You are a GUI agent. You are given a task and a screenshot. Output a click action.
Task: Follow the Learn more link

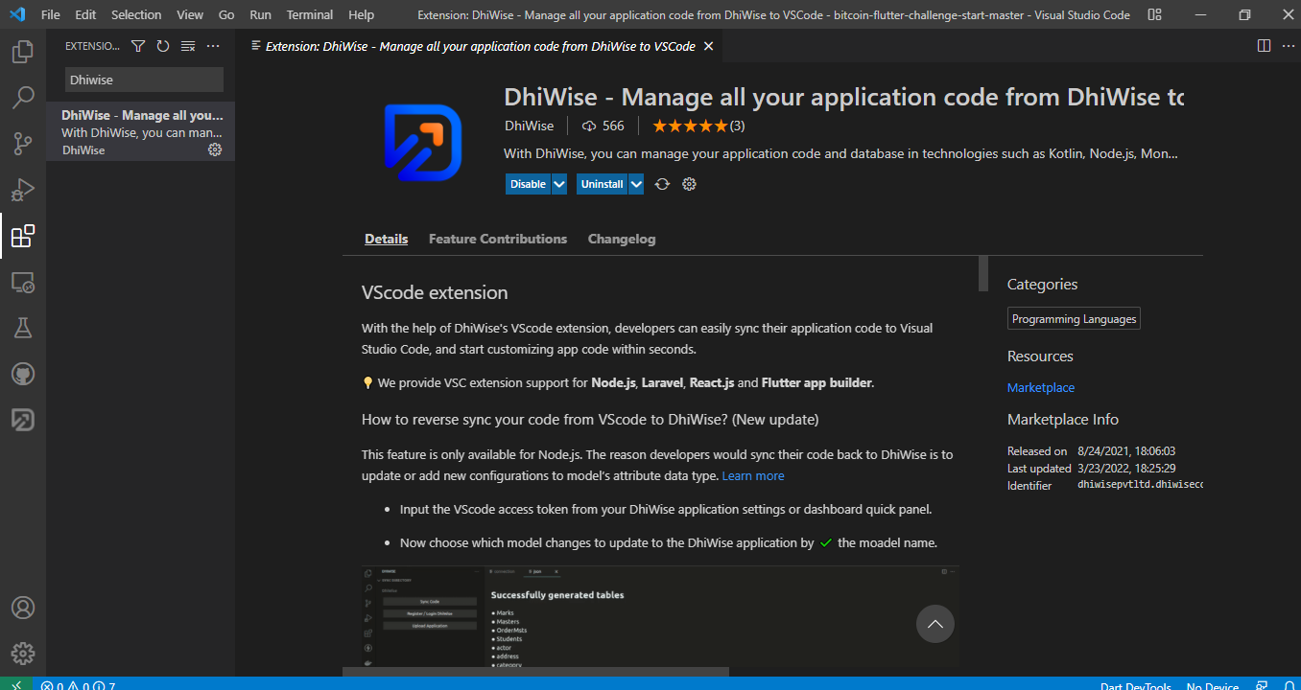753,475
